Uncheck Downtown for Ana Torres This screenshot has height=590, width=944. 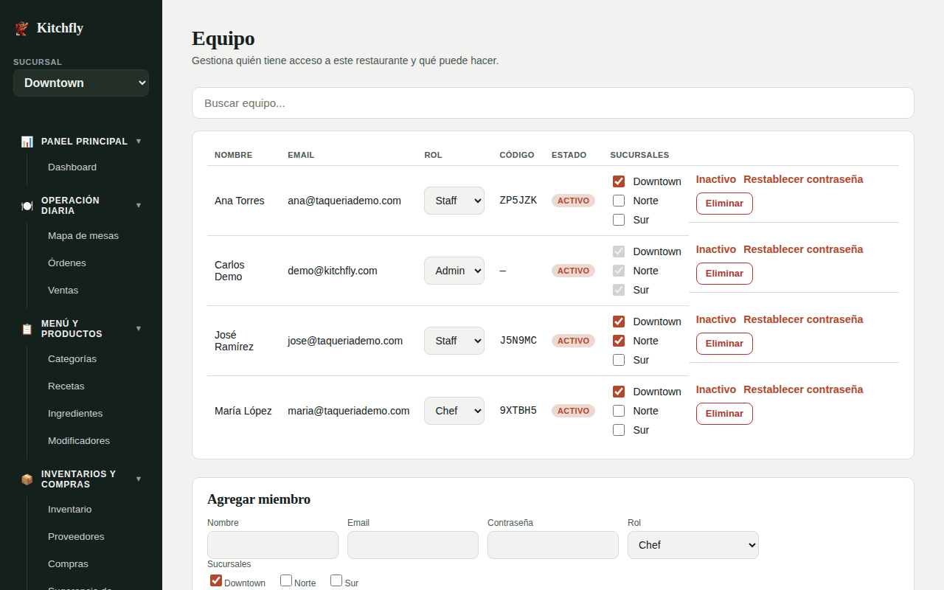coord(619,181)
